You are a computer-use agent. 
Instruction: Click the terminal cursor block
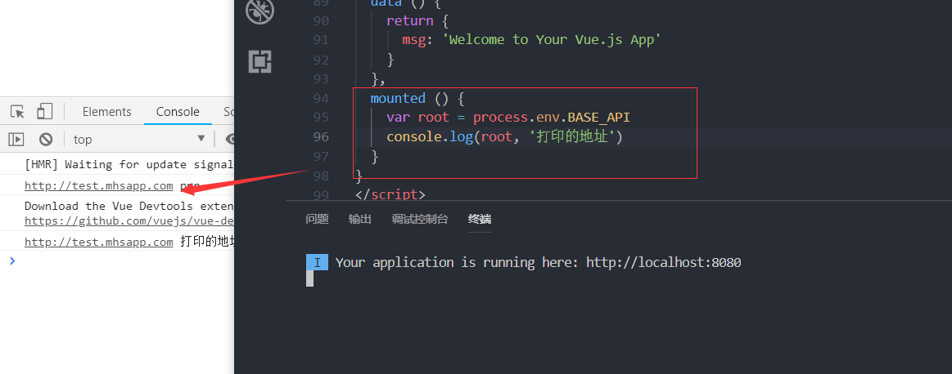tap(309, 278)
